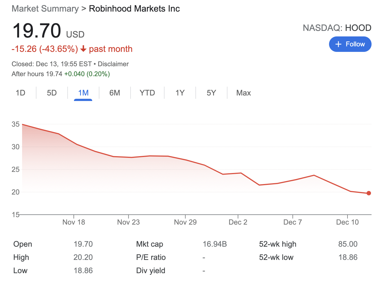Image resolution: width=387 pixels, height=282 pixels.
Task: Click the Closed: Dec 13, 19:55 EST text
Action: pyautogui.click(x=52, y=64)
